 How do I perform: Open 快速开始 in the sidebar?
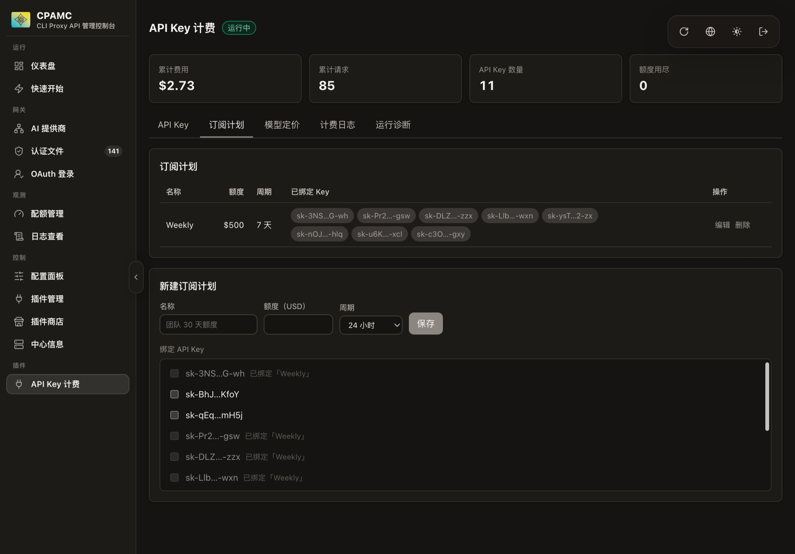[x=68, y=89]
